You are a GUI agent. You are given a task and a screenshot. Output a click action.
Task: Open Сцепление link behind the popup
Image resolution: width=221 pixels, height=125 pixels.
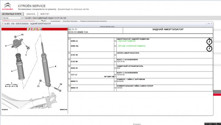tap(55, 21)
